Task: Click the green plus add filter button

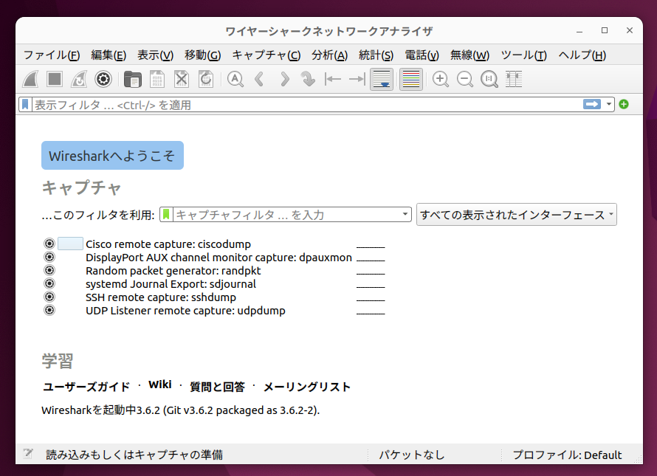Action: coord(624,105)
